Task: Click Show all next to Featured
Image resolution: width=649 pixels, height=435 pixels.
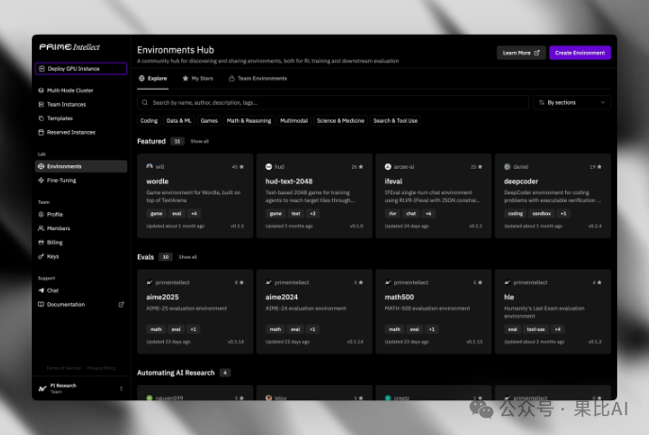Action: point(199,142)
